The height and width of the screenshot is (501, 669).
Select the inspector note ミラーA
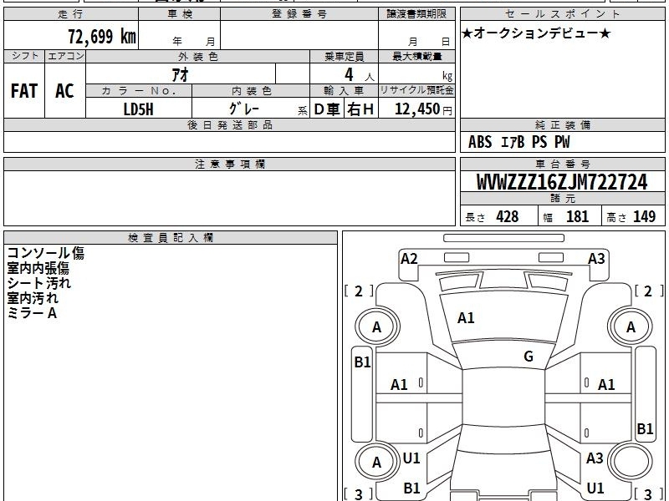pos(32,314)
